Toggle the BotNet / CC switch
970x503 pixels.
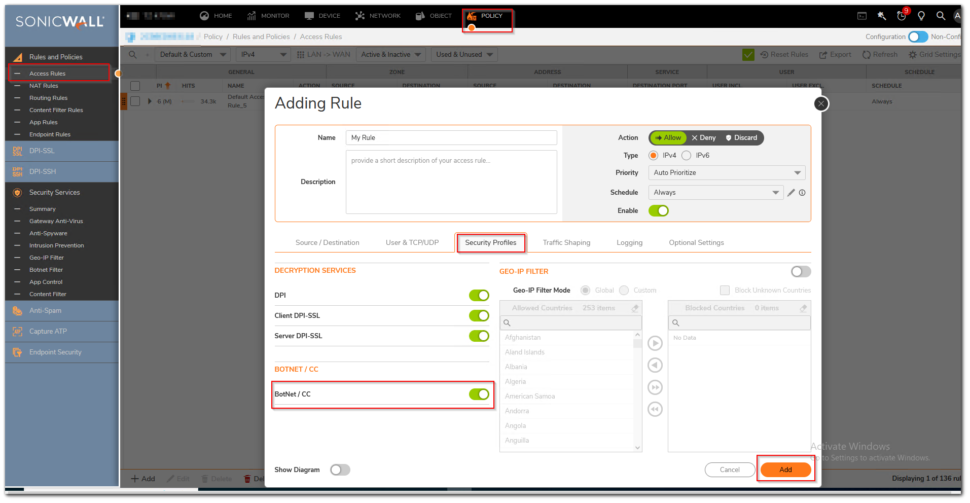[x=479, y=394]
